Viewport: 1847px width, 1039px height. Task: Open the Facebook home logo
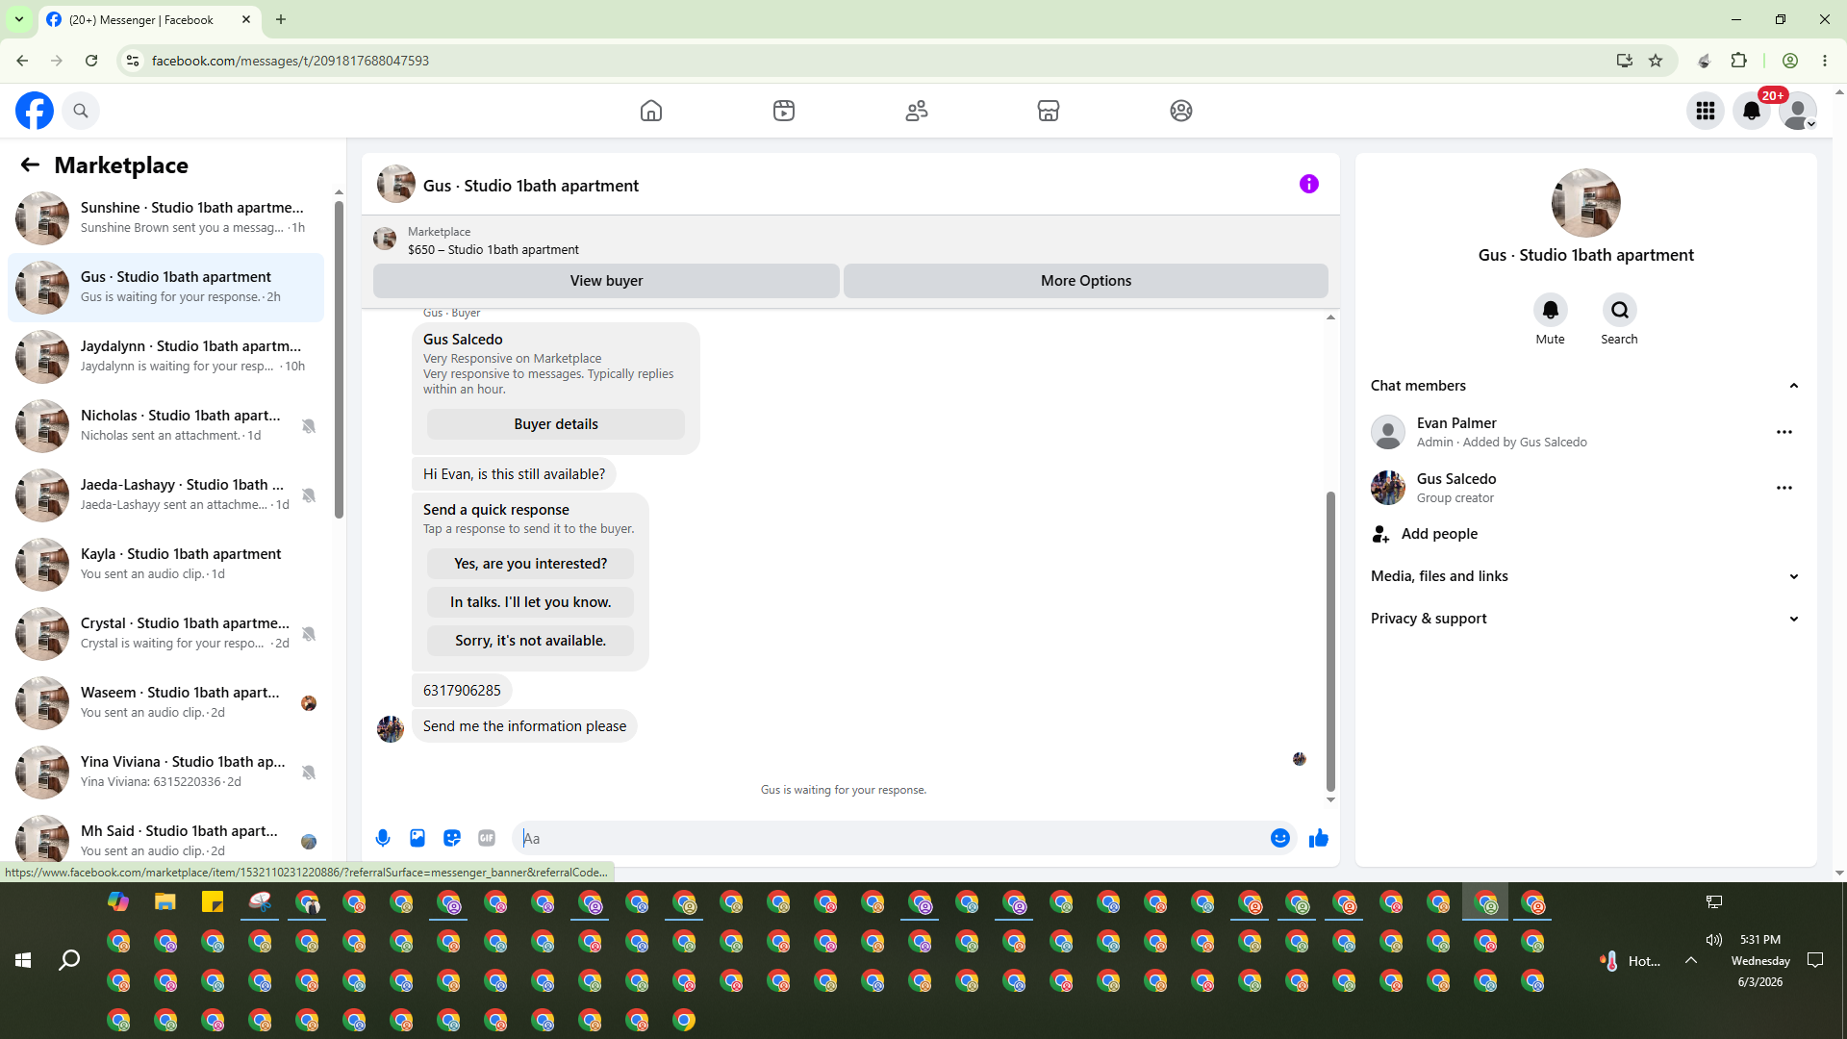pos(35,111)
